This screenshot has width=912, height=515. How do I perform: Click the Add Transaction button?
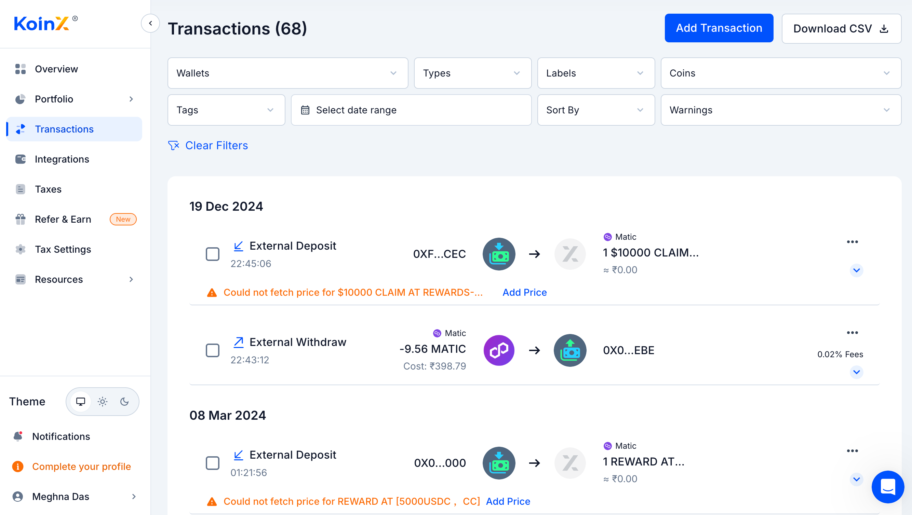click(719, 28)
